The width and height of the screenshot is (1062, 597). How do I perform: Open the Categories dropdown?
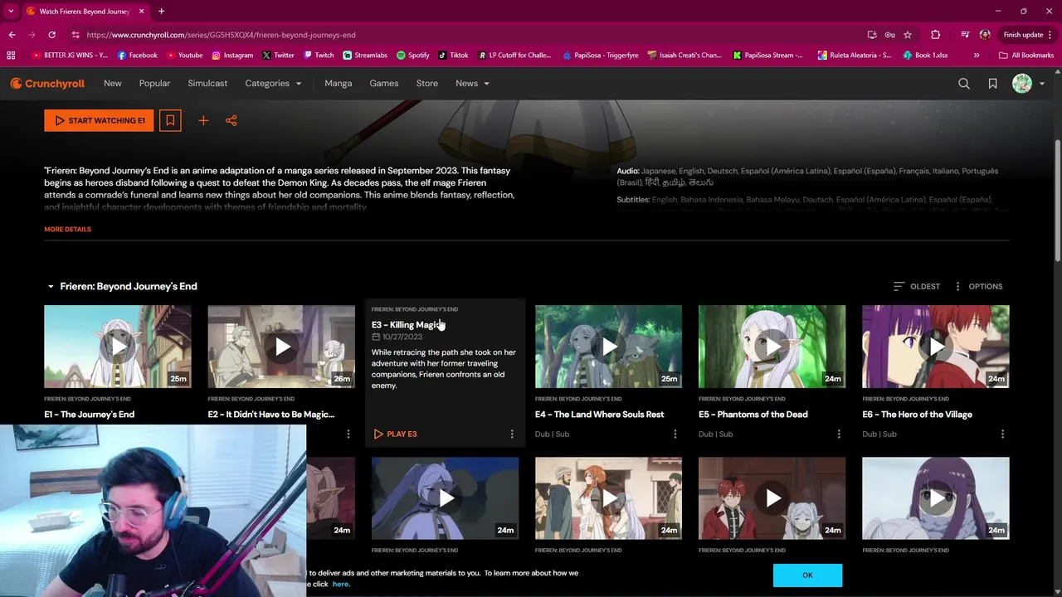click(273, 83)
